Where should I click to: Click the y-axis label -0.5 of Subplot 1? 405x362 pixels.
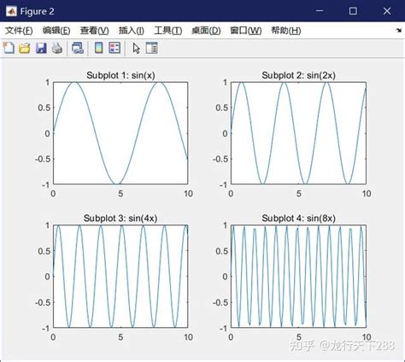click(x=43, y=159)
